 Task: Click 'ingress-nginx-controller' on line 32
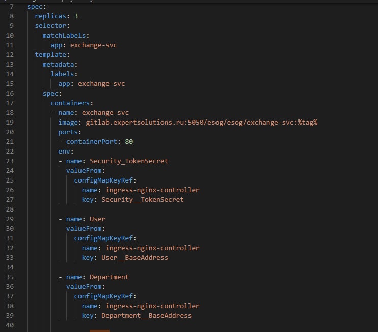click(x=152, y=248)
